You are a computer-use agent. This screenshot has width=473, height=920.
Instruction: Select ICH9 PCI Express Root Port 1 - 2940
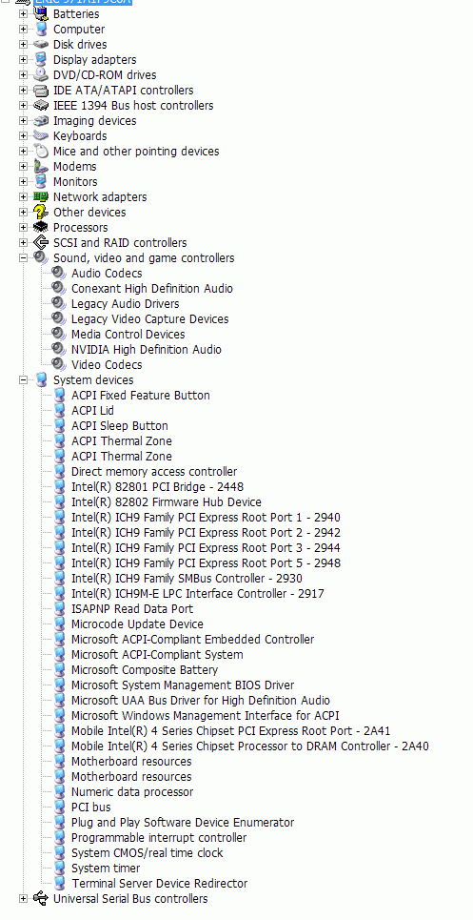[206, 517]
